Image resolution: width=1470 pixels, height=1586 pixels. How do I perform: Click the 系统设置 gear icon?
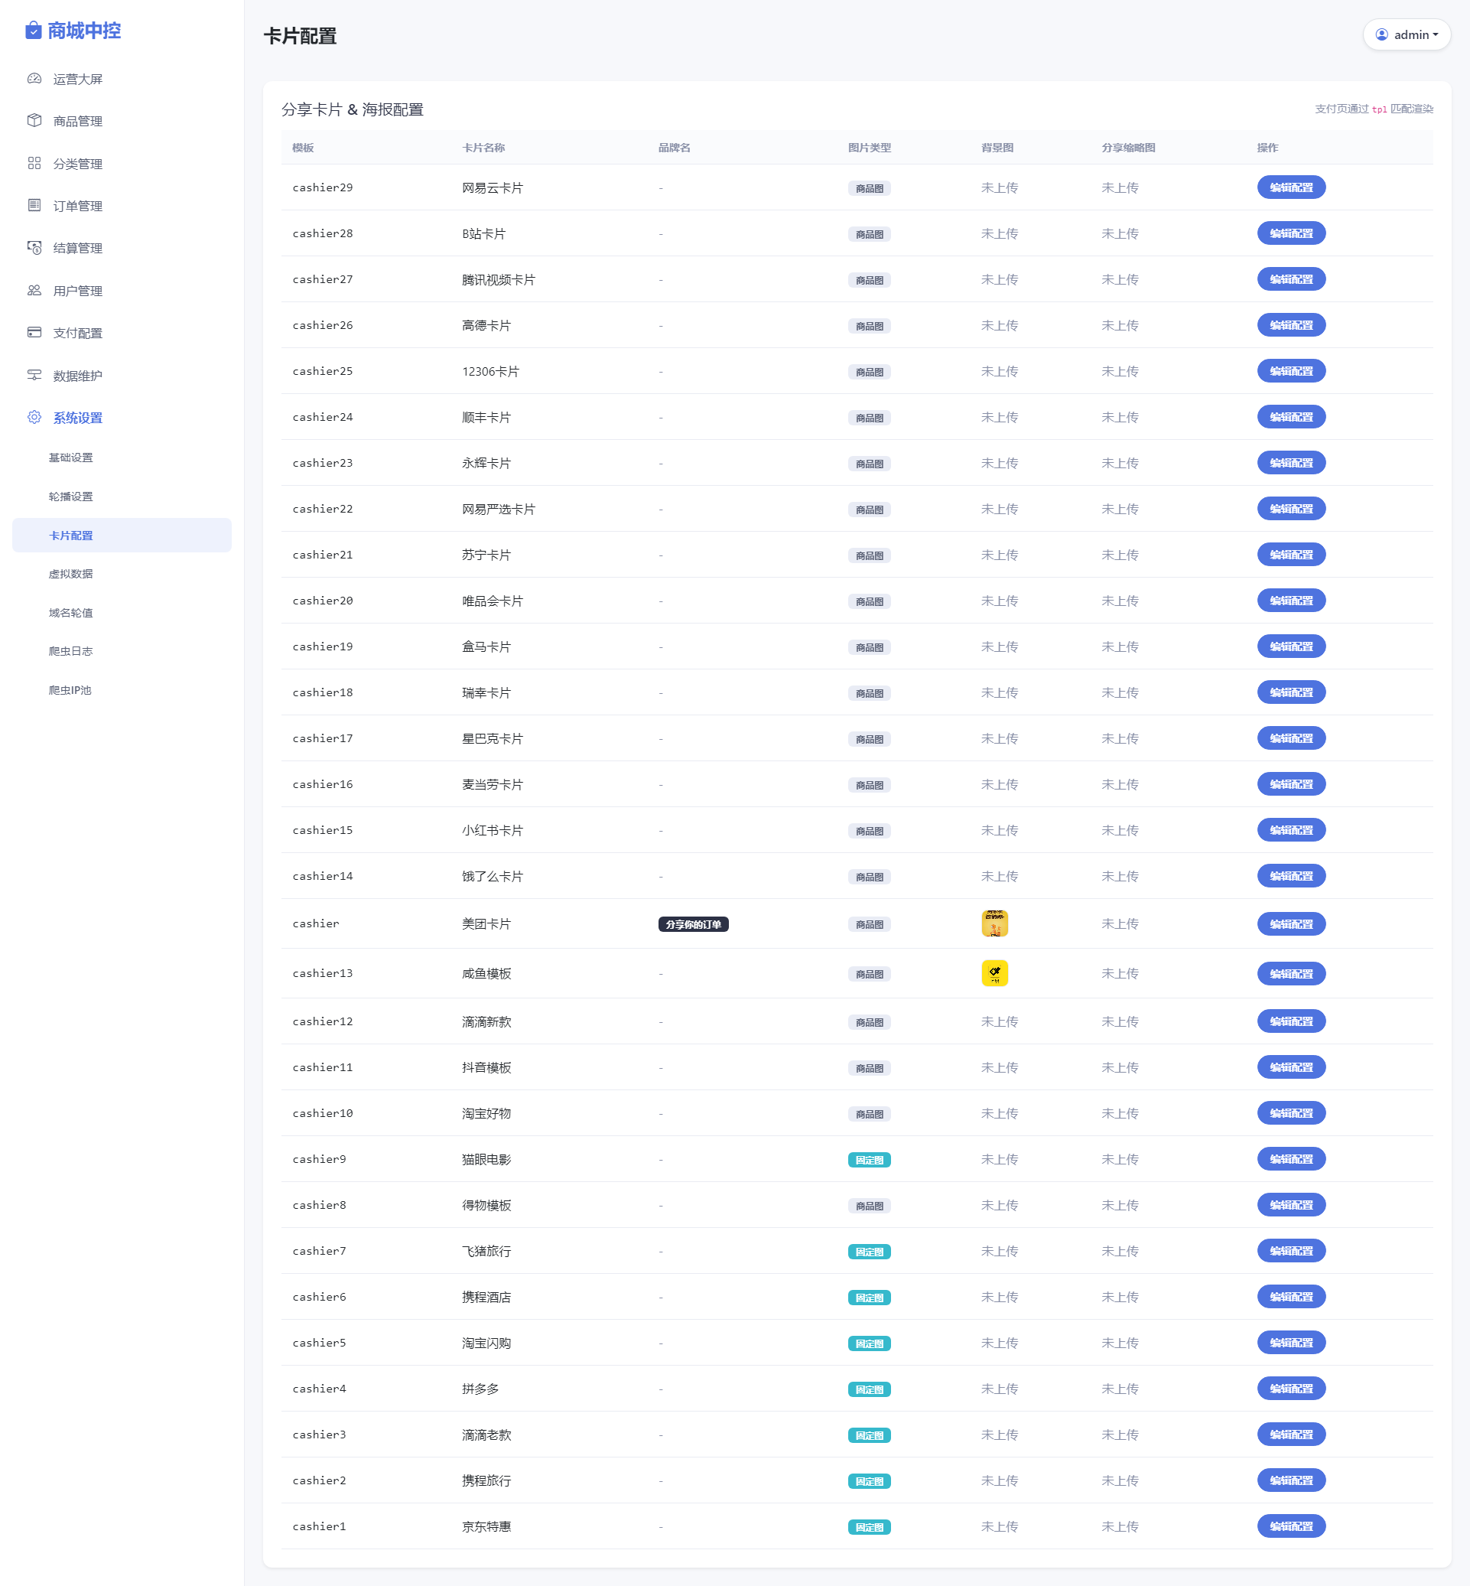[x=34, y=417]
